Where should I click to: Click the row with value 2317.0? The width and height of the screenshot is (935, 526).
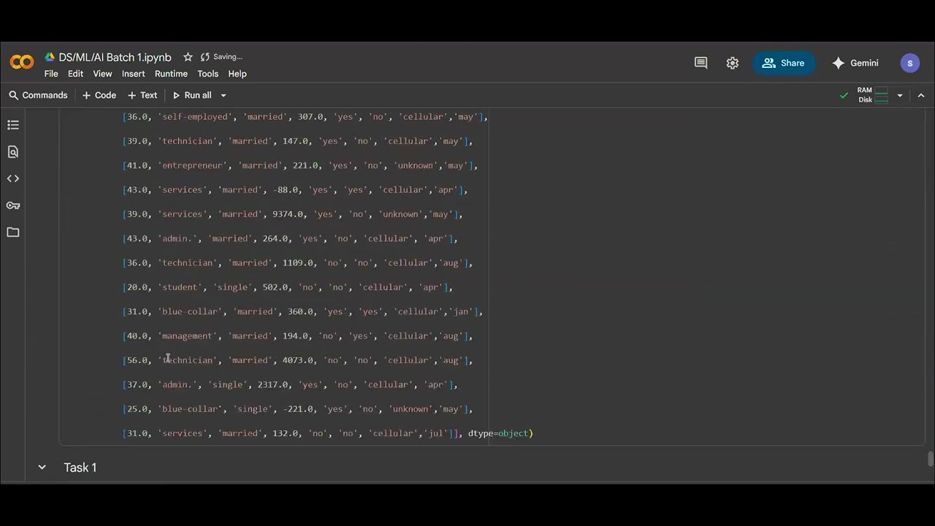coord(290,385)
